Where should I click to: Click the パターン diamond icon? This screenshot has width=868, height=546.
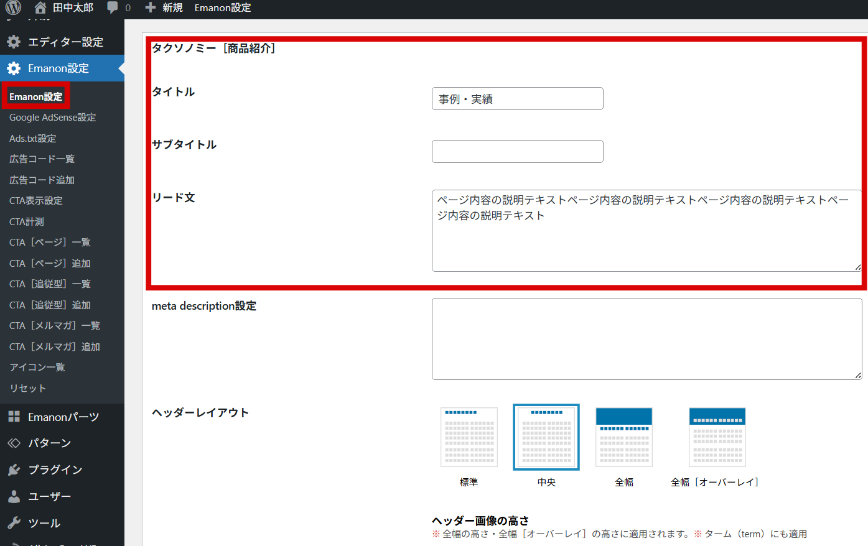pos(14,443)
